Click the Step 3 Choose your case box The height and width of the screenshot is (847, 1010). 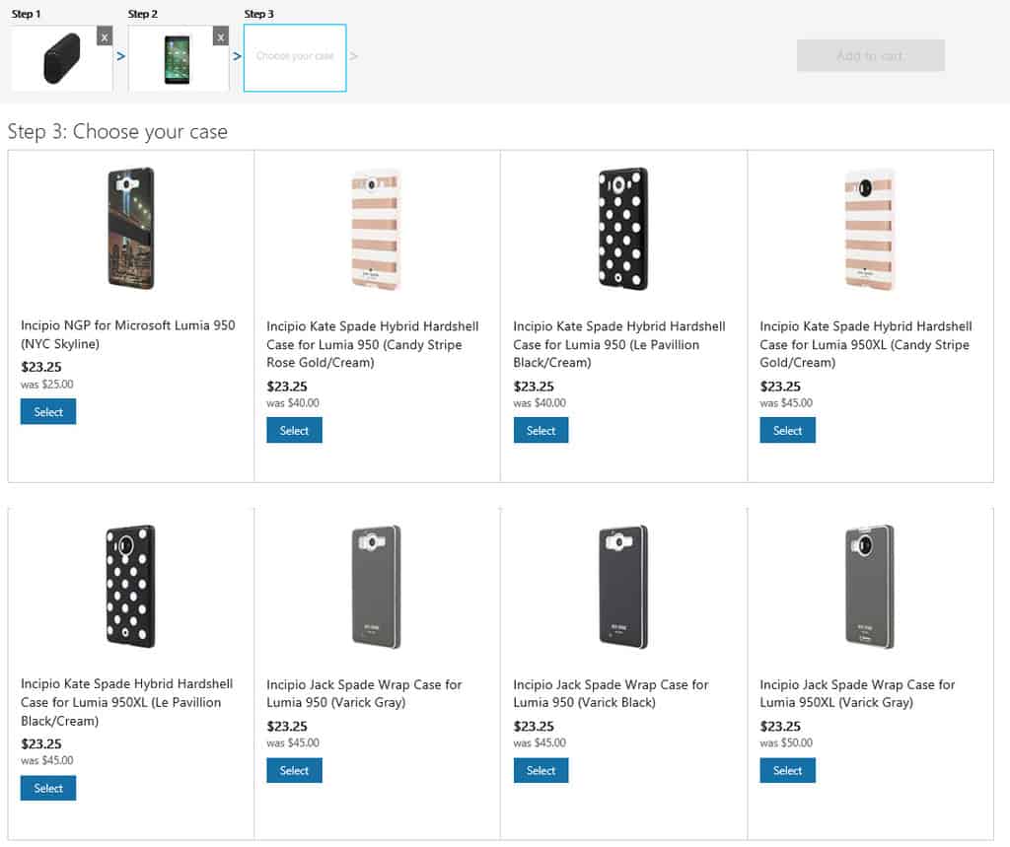295,58
